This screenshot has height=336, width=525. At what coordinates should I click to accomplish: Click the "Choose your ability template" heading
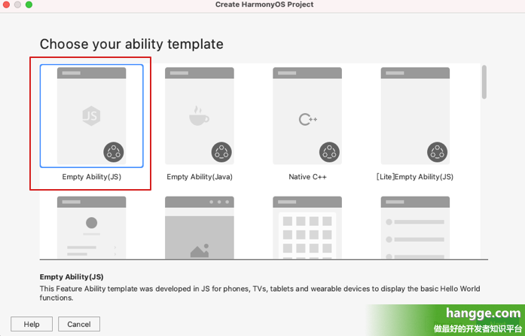pyautogui.click(x=131, y=44)
